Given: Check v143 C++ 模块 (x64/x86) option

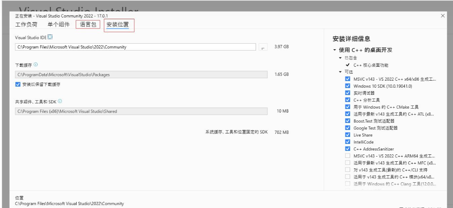Looking at the screenshot, I should click(348, 177).
